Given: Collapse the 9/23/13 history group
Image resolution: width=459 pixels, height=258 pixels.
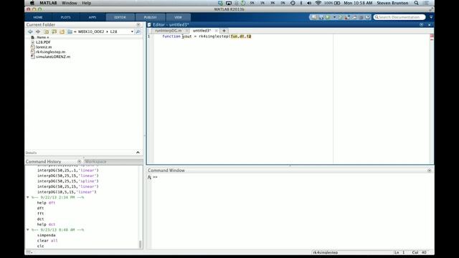Looking at the screenshot, I should point(28,230).
